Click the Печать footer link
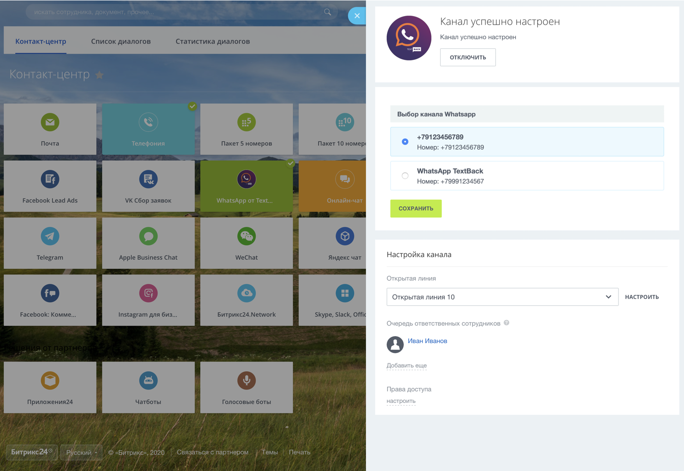The image size is (684, 471). coord(300,453)
